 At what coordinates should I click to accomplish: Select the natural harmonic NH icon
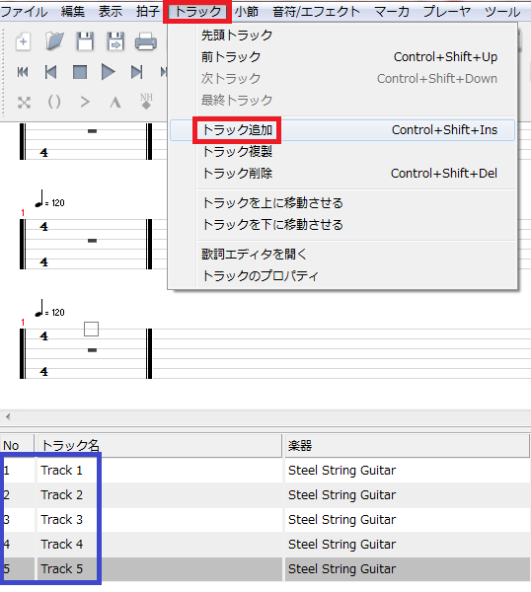[146, 101]
